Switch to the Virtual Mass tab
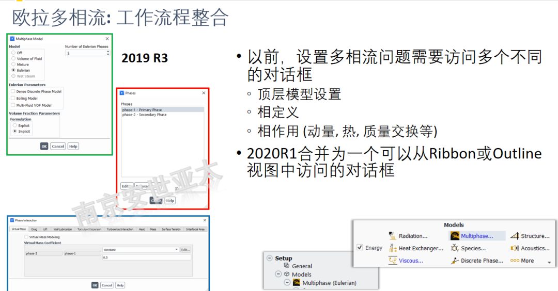The width and height of the screenshot is (558, 291). [19, 229]
